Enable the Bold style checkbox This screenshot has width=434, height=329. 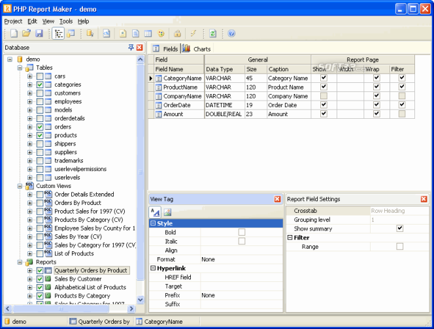tap(242, 232)
